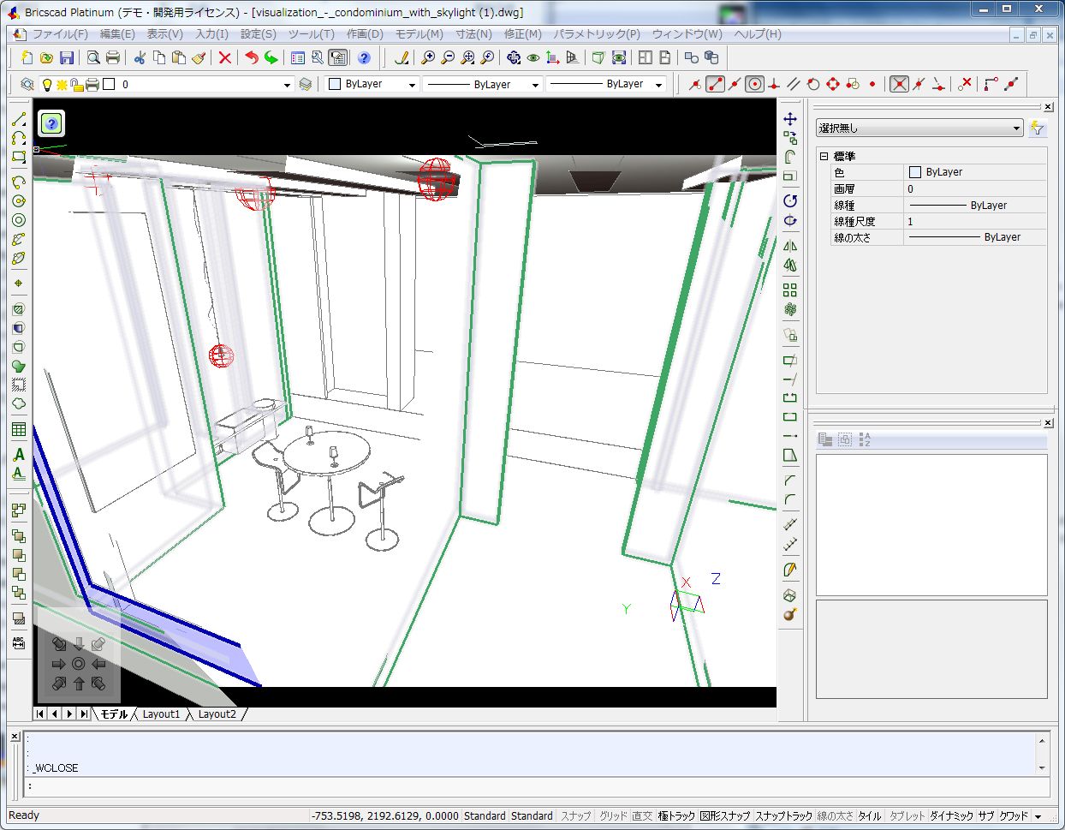Click the New drawing icon

coord(27,57)
